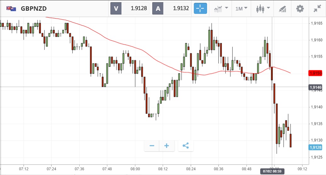Share the chart via share icon

pos(186,146)
